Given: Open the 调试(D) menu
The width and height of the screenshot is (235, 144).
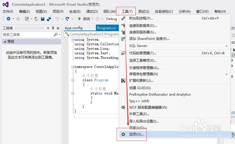Looking at the screenshot, I should [92, 12].
